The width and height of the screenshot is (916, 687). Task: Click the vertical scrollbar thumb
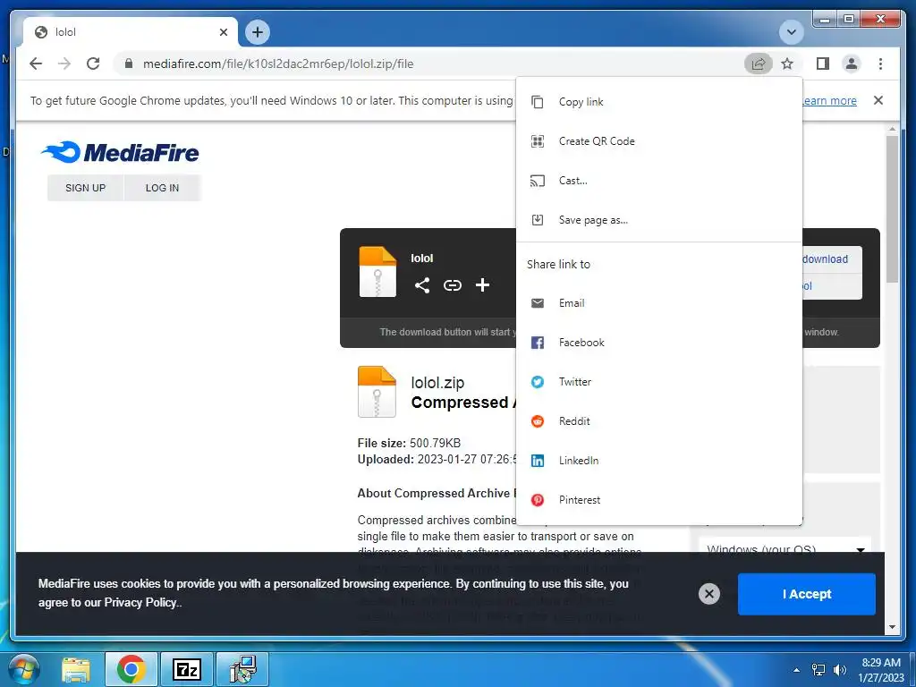[892, 209]
